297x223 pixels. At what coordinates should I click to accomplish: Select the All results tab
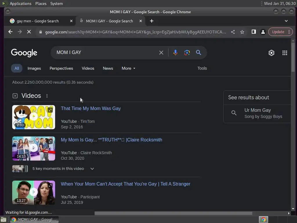[x=17, y=68]
